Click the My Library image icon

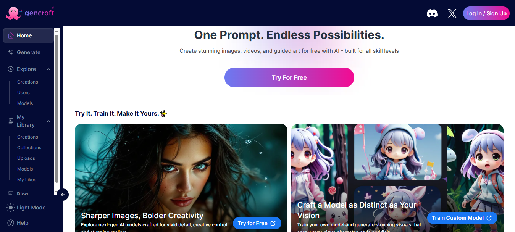coord(11,121)
